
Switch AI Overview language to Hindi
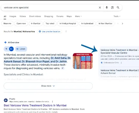coord(6,49)
